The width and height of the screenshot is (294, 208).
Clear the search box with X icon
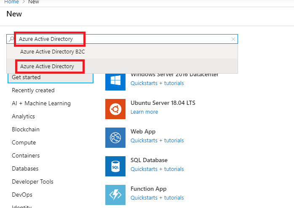click(x=233, y=39)
